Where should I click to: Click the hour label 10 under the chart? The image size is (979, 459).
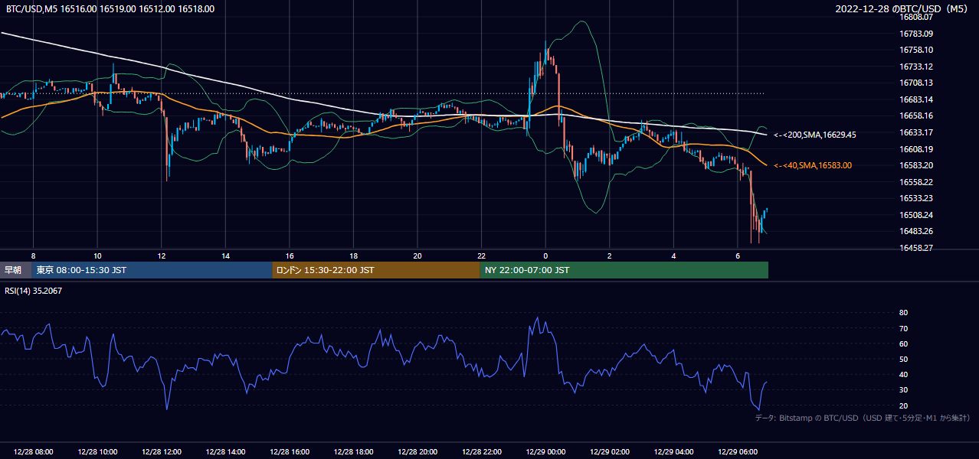click(x=97, y=256)
